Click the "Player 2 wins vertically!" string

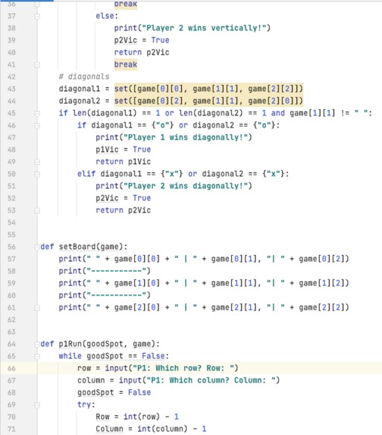click(204, 28)
